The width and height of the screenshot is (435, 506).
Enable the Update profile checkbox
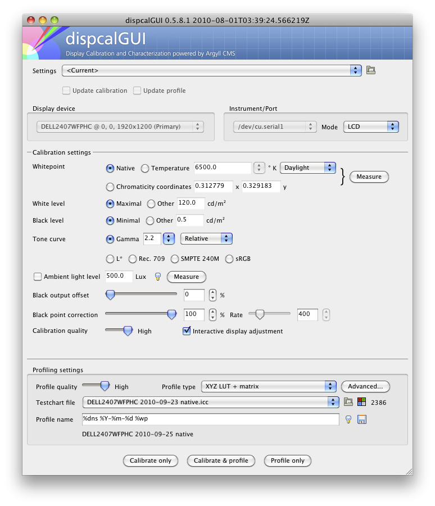(x=137, y=91)
